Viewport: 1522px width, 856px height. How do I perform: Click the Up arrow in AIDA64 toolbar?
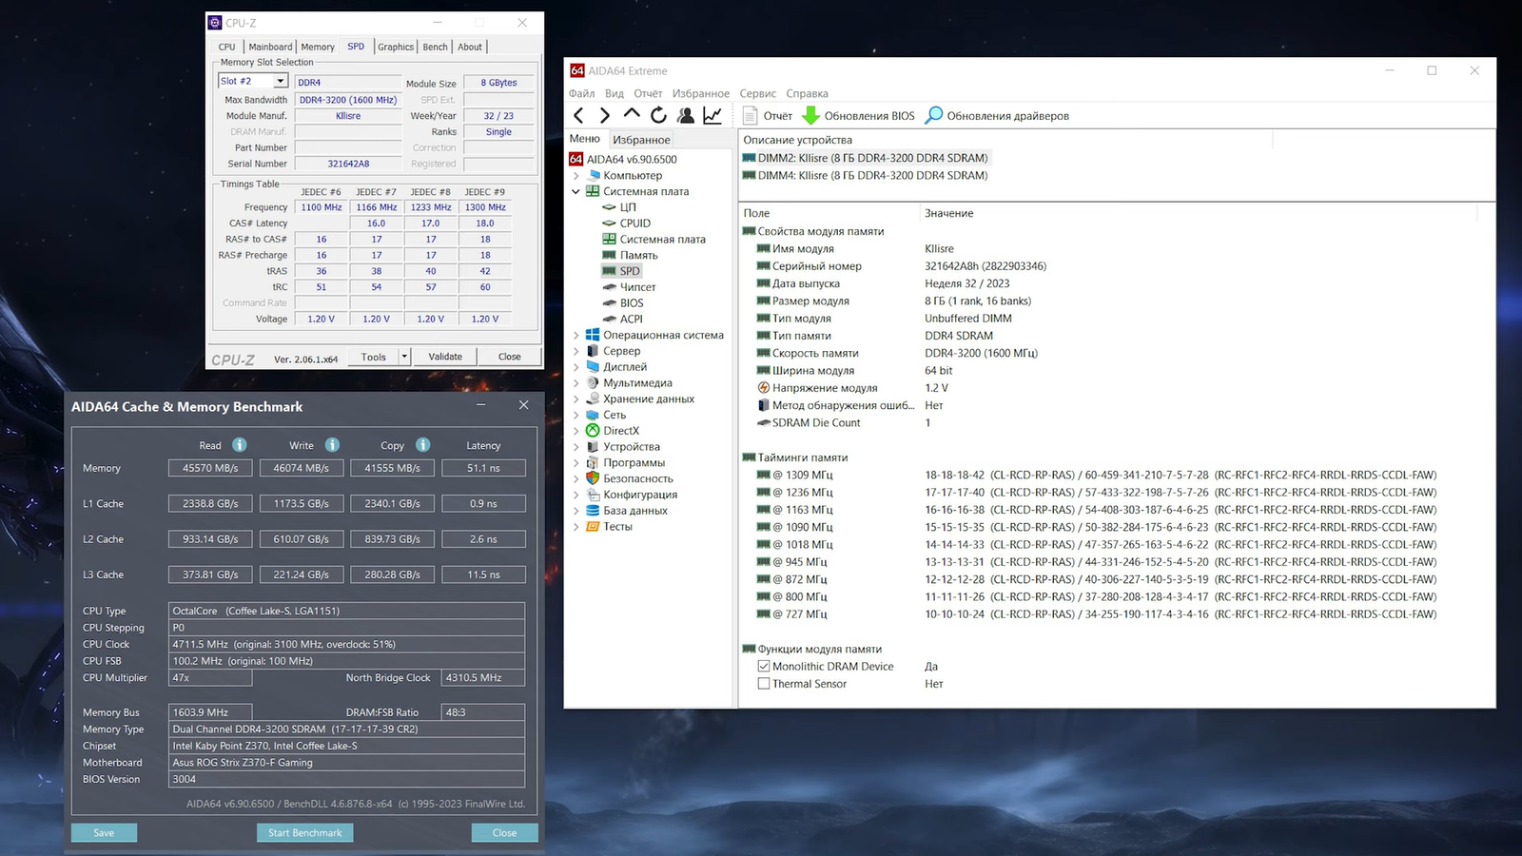(x=632, y=115)
